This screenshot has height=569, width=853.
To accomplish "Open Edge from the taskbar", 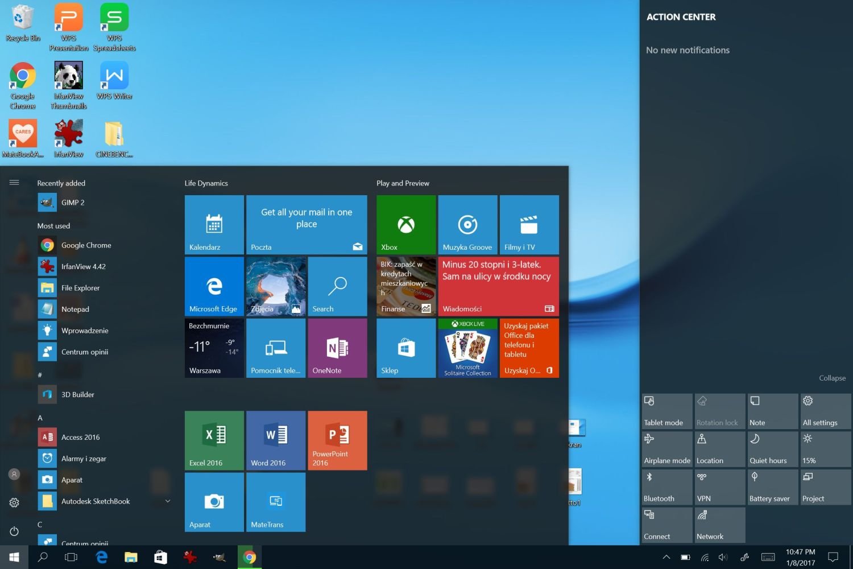I will [x=101, y=557].
